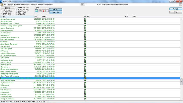The image size is (183, 103).
Task: Click copy direction icon for Farmers Circuit.spmod
Action: pyautogui.click(x=85, y=28)
